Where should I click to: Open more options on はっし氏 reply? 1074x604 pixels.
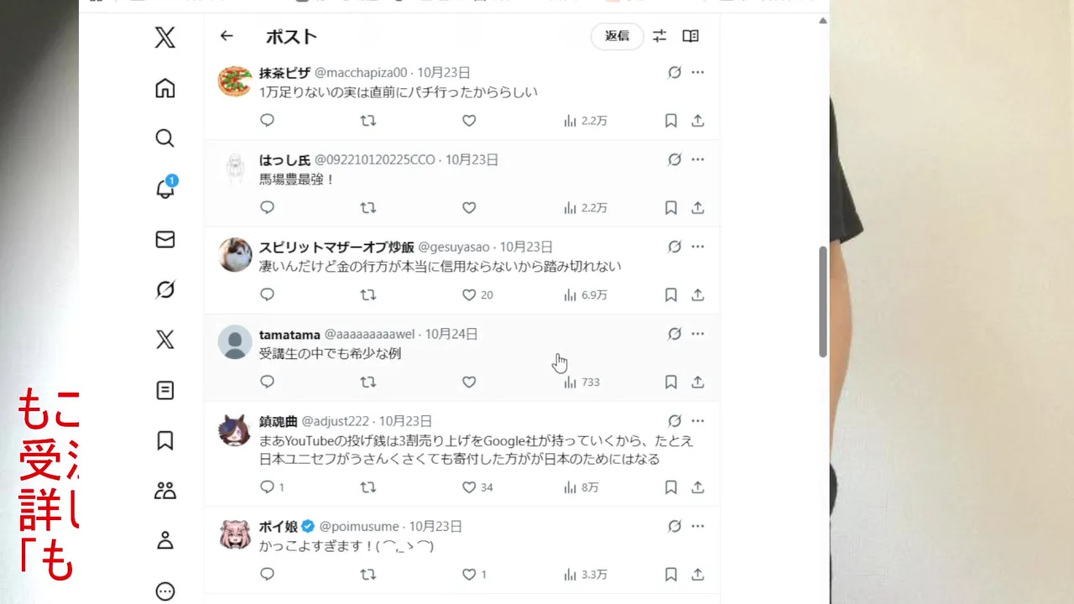[x=697, y=159]
